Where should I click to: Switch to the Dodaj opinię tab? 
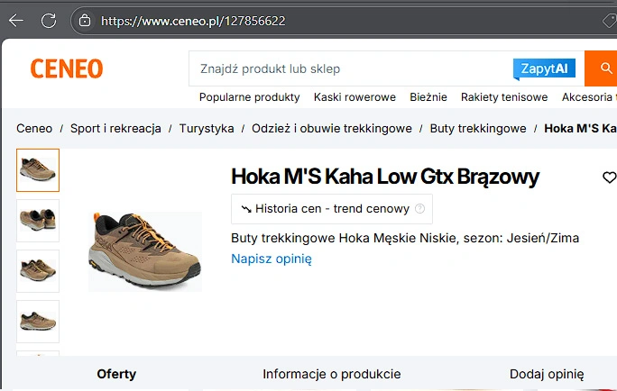coord(547,374)
